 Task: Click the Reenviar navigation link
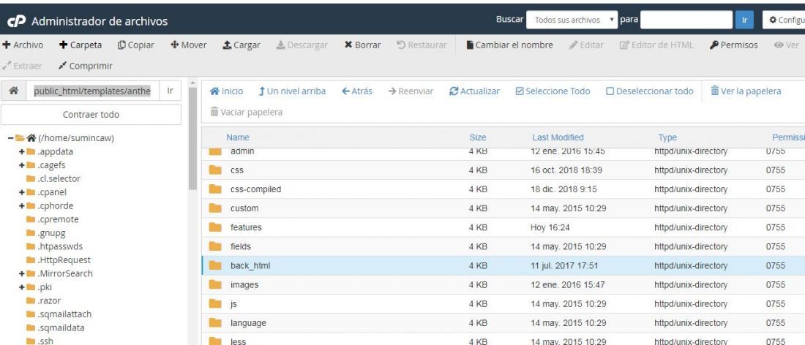(411, 91)
